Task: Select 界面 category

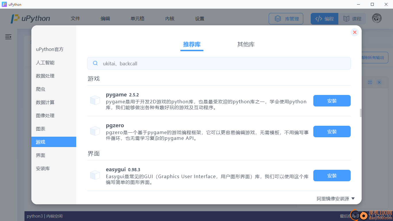Action: click(54, 155)
